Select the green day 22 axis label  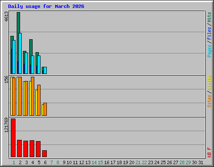click(144, 162)
